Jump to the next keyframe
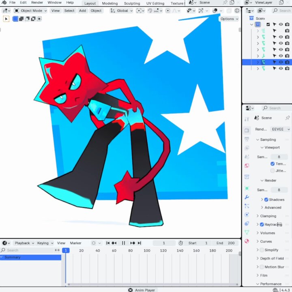Image resolution: width=292 pixels, height=292 pixels. (x=133, y=243)
